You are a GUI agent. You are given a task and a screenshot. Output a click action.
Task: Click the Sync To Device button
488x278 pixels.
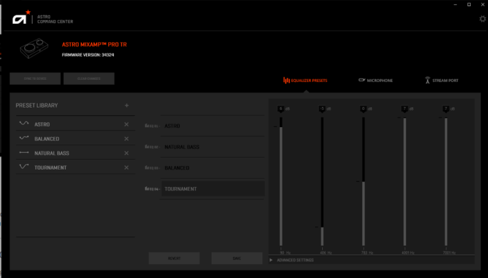point(35,79)
